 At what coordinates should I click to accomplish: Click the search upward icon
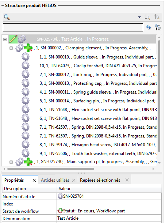point(157,17)
